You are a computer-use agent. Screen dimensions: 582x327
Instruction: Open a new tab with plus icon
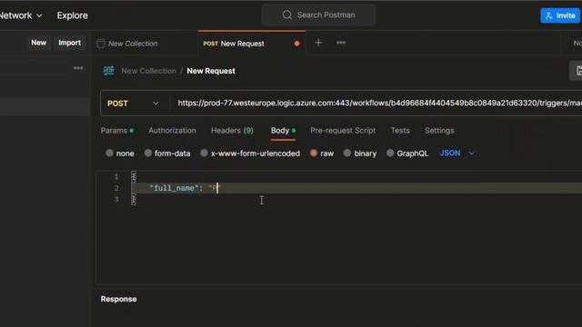tap(318, 43)
